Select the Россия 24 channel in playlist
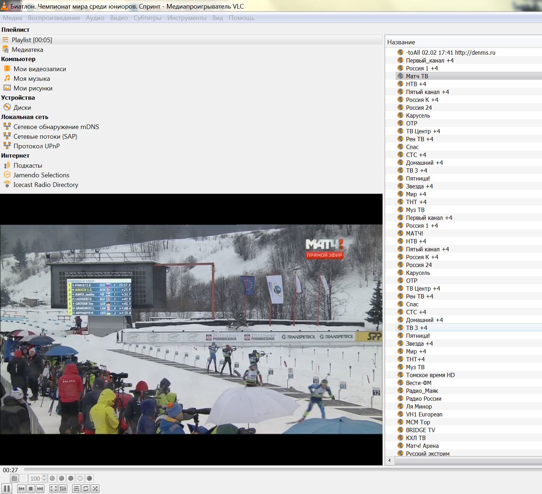 point(419,108)
